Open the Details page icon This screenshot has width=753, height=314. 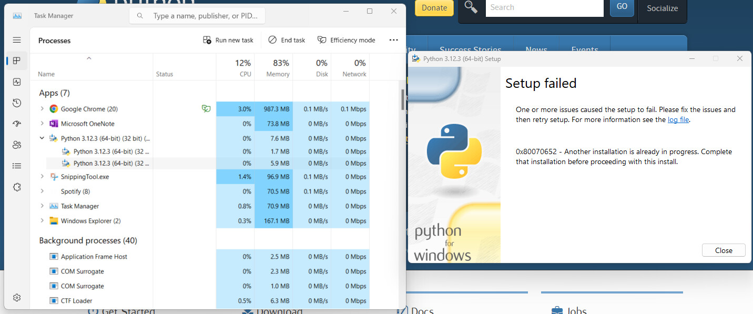(x=17, y=166)
